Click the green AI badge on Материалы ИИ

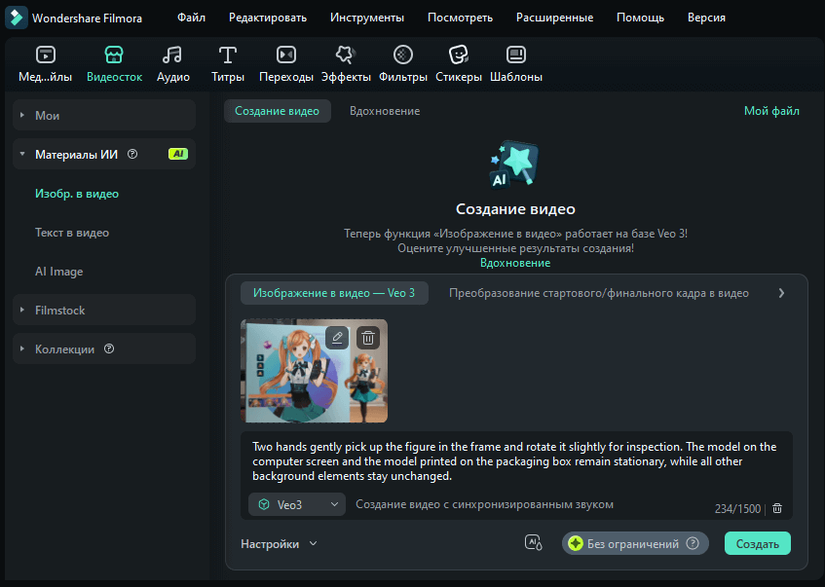click(178, 154)
